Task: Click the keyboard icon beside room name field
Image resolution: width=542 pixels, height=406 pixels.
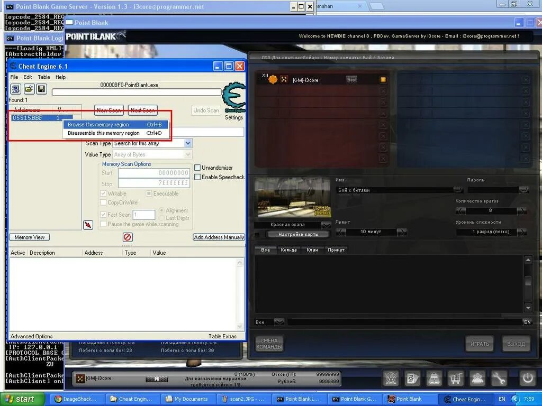Action: click(x=458, y=190)
